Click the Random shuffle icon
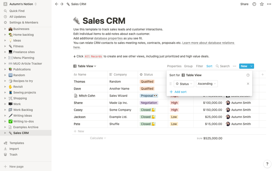Screen dimensions: 274x171 [11, 75]
